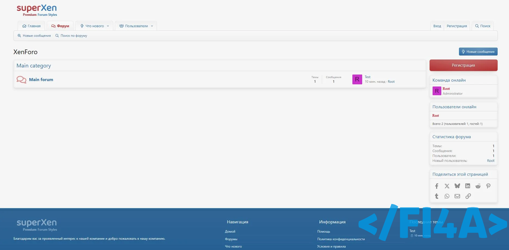
Task: Open the Что нового tab
Action: (x=92, y=26)
